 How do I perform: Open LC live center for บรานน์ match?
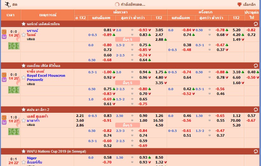click(x=4, y=32)
